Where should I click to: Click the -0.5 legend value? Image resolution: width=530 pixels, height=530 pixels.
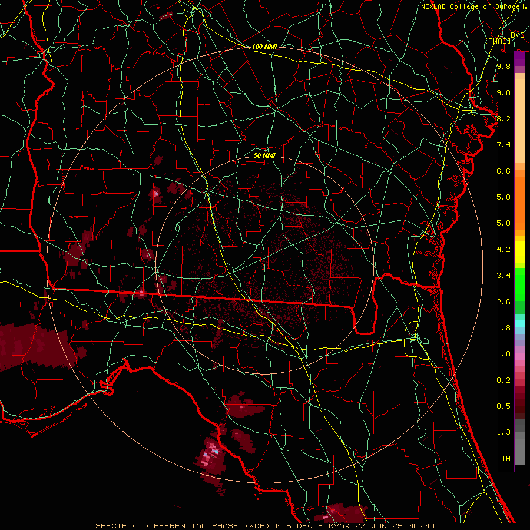point(501,406)
